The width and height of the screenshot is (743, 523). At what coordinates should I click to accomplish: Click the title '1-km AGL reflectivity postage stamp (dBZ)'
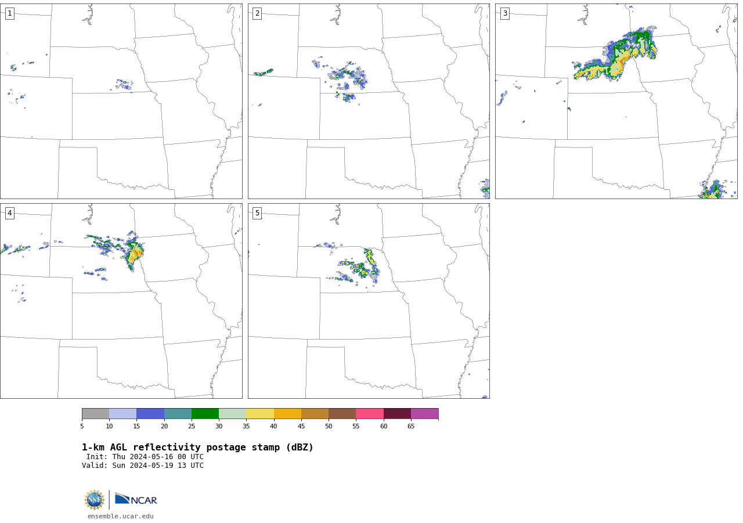coord(197,448)
